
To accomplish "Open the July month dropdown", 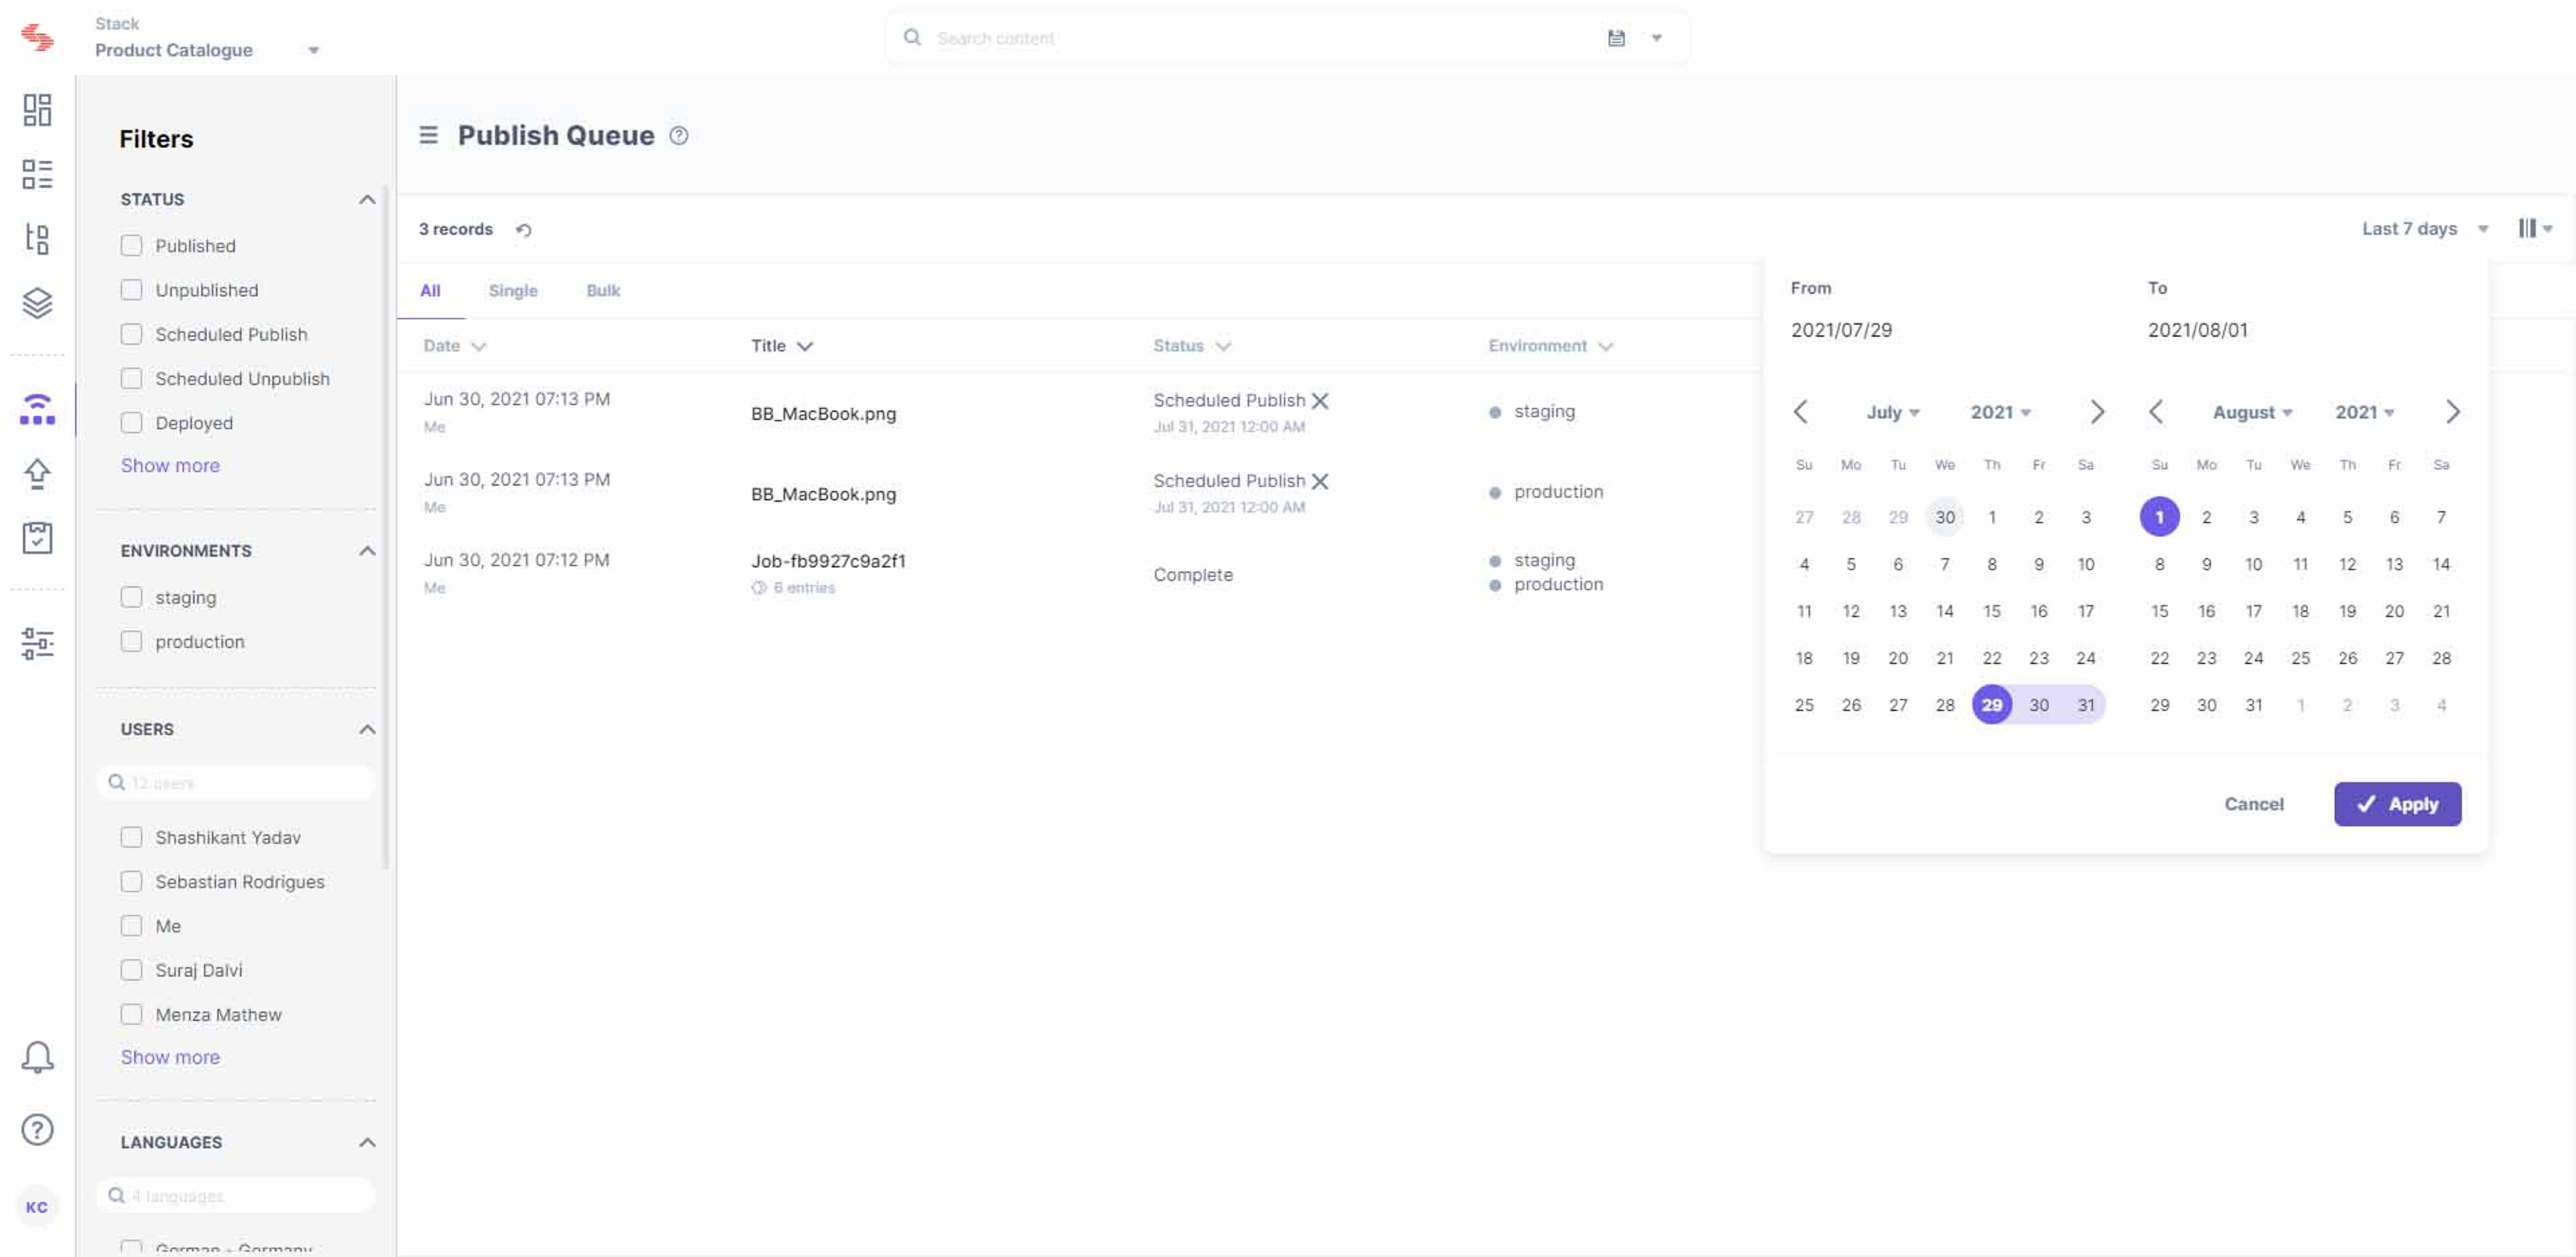I will point(1892,412).
